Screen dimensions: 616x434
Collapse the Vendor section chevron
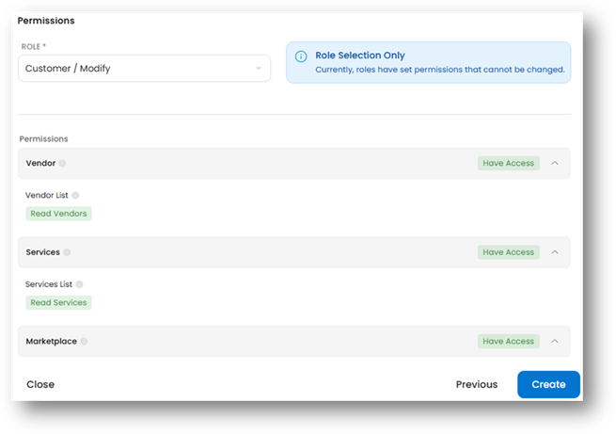point(555,163)
